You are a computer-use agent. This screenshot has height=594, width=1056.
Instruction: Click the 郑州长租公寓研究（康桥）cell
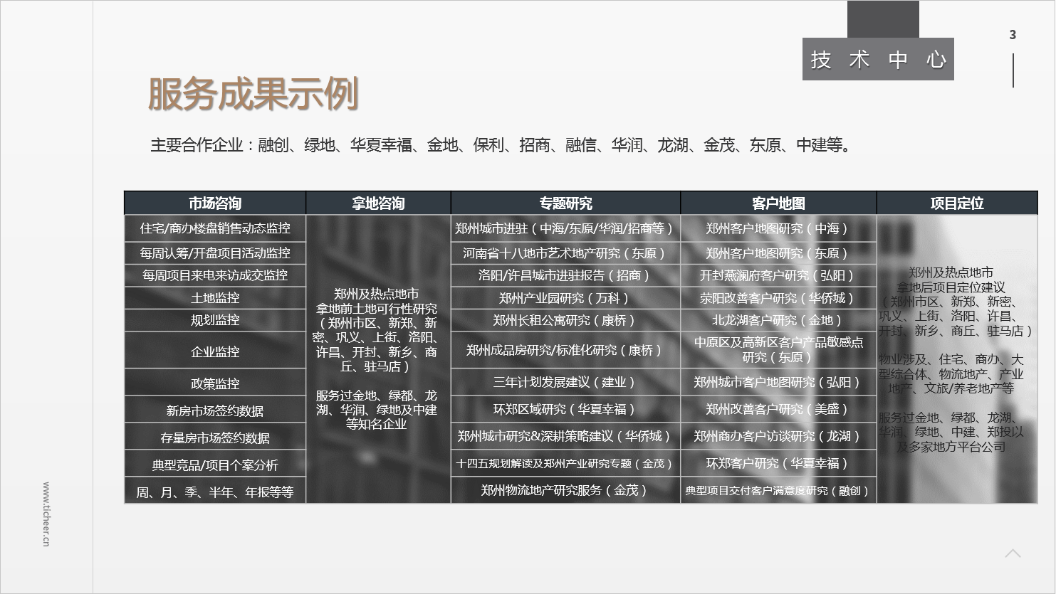(565, 320)
